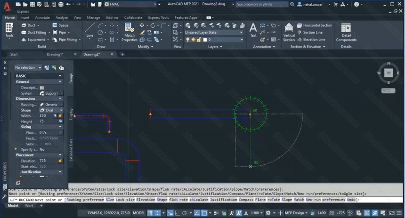Image resolution: width=405 pixels, height=218 pixels.
Task: Click the search magnifier icon
Action: [292, 4]
